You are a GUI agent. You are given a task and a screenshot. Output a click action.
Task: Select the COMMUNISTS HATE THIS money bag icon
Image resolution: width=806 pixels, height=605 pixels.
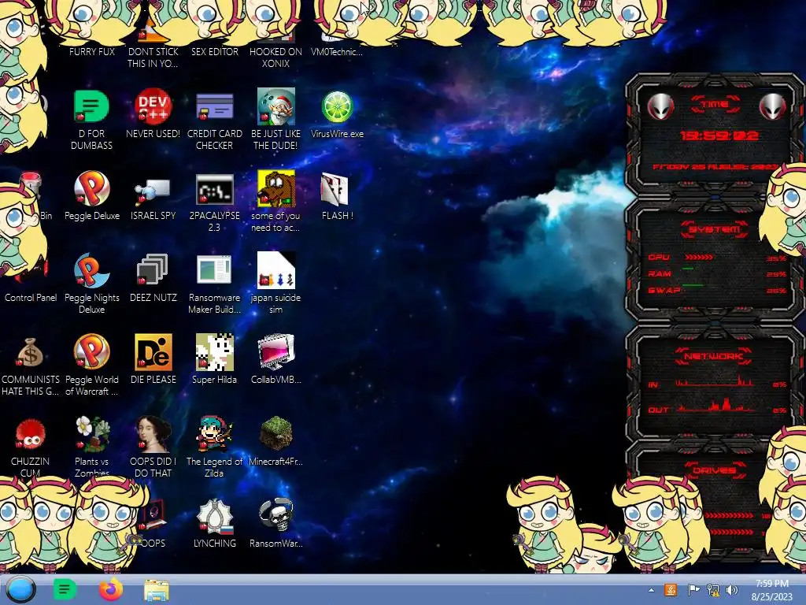(30, 352)
